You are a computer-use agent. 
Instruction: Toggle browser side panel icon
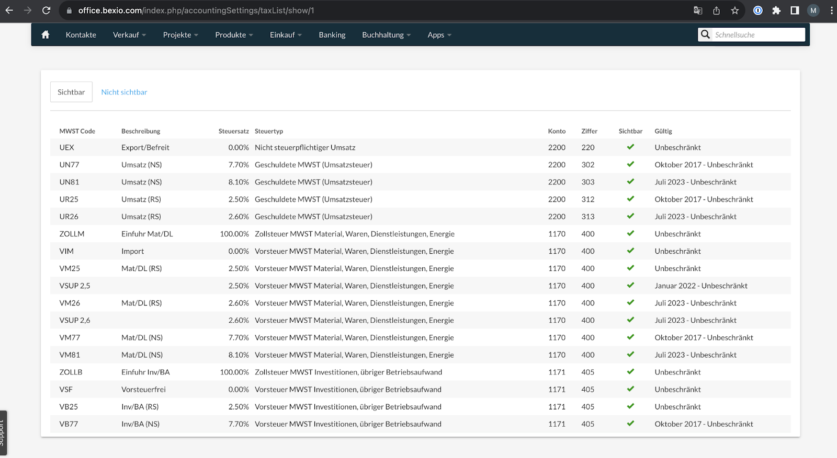point(795,10)
